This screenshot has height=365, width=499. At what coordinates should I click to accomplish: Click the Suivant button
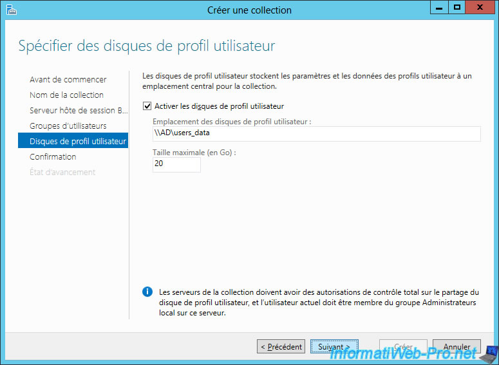334,346
